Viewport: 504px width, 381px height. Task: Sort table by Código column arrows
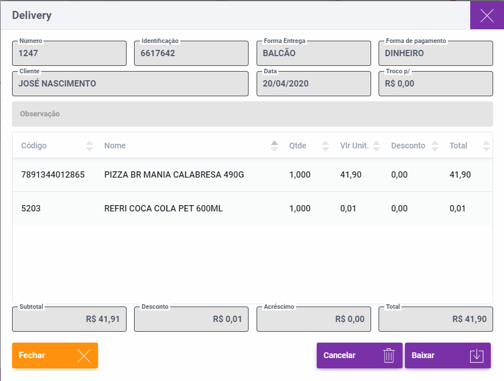click(x=89, y=146)
